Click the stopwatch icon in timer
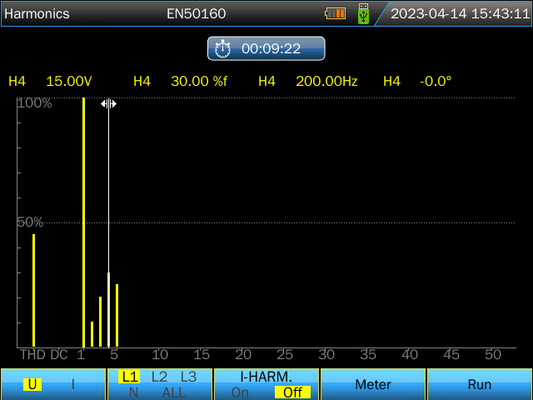This screenshot has height=400, width=533. pyautogui.click(x=223, y=49)
